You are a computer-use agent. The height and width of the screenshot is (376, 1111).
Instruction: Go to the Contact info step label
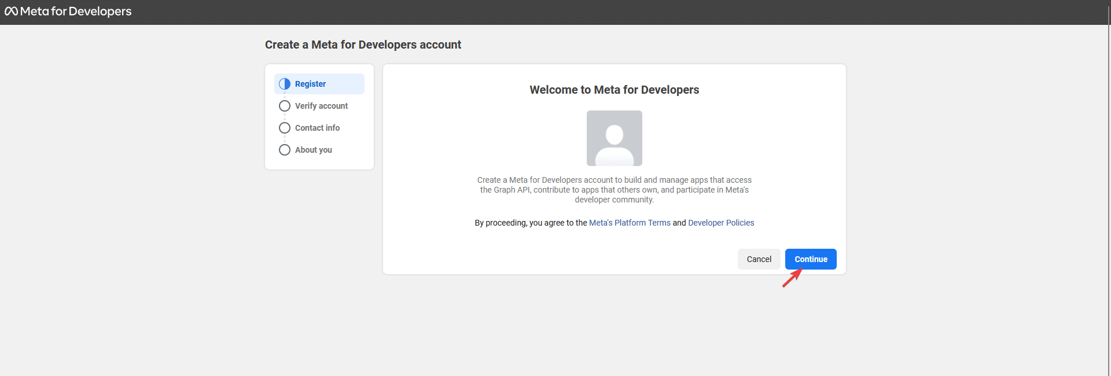click(x=317, y=128)
